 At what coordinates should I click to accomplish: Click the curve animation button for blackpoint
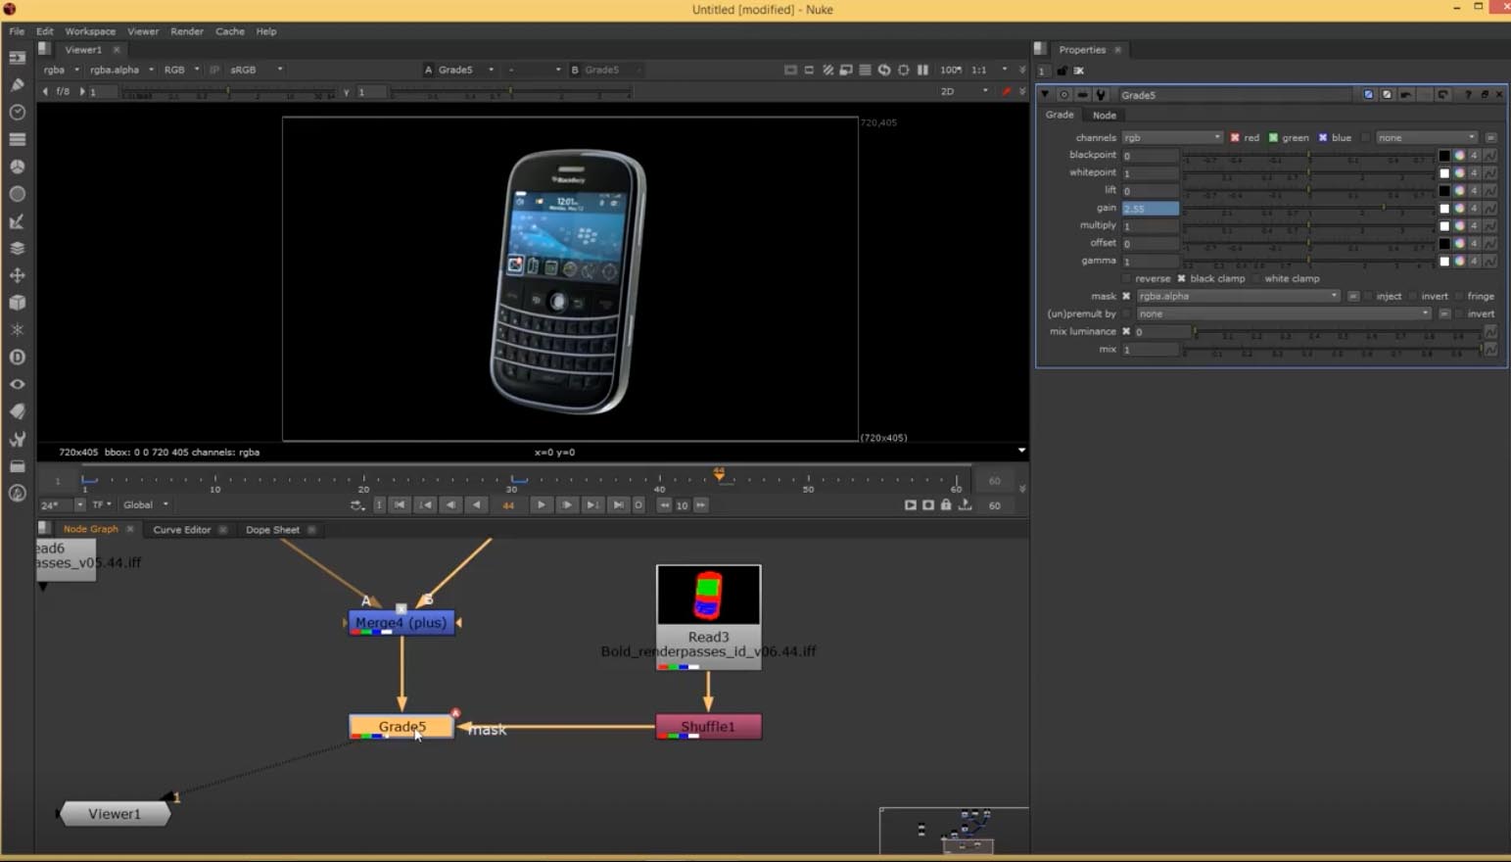(x=1490, y=156)
